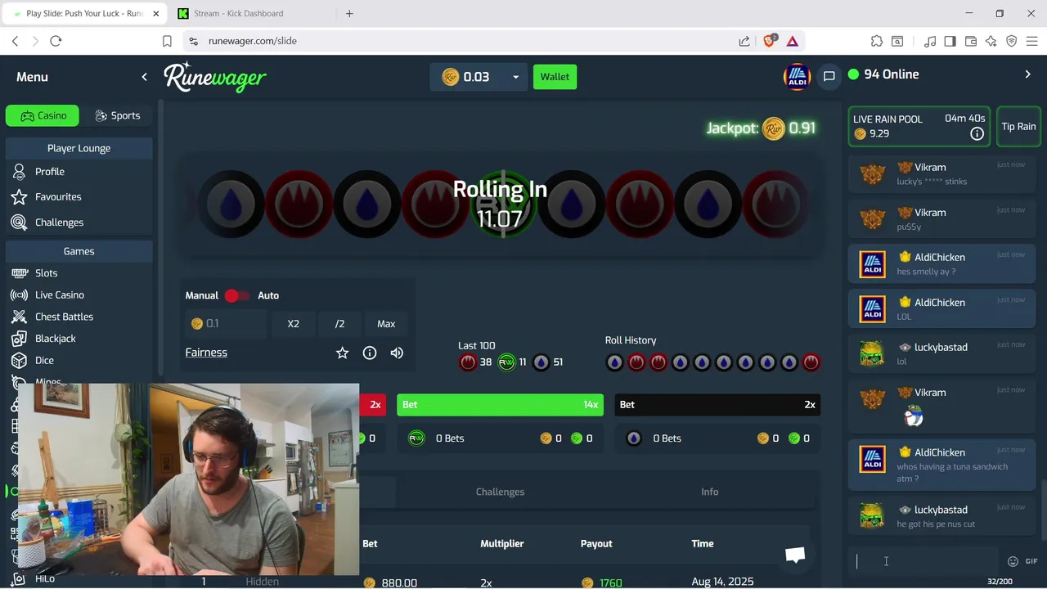The image size is (1047, 589).
Task: Open a new browser tab
Action: click(349, 13)
